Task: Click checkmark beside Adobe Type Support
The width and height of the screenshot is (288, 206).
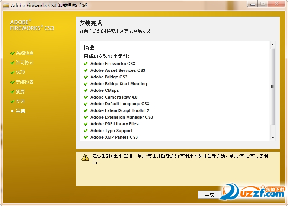Action: coord(86,131)
